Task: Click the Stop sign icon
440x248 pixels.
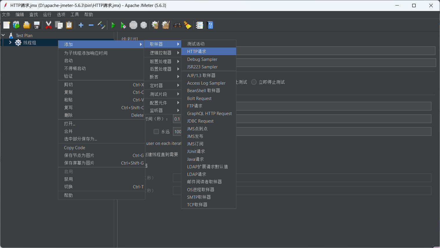Action: click(133, 25)
